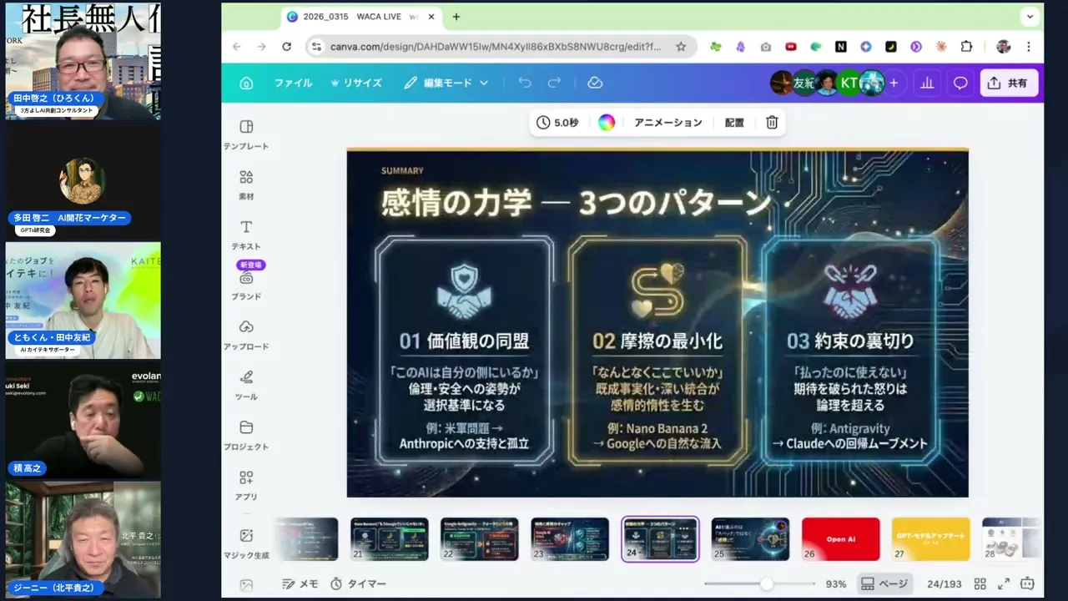Open the 5.0秒 page duration setting
Viewport: 1068px width, 601px height.
557,123
